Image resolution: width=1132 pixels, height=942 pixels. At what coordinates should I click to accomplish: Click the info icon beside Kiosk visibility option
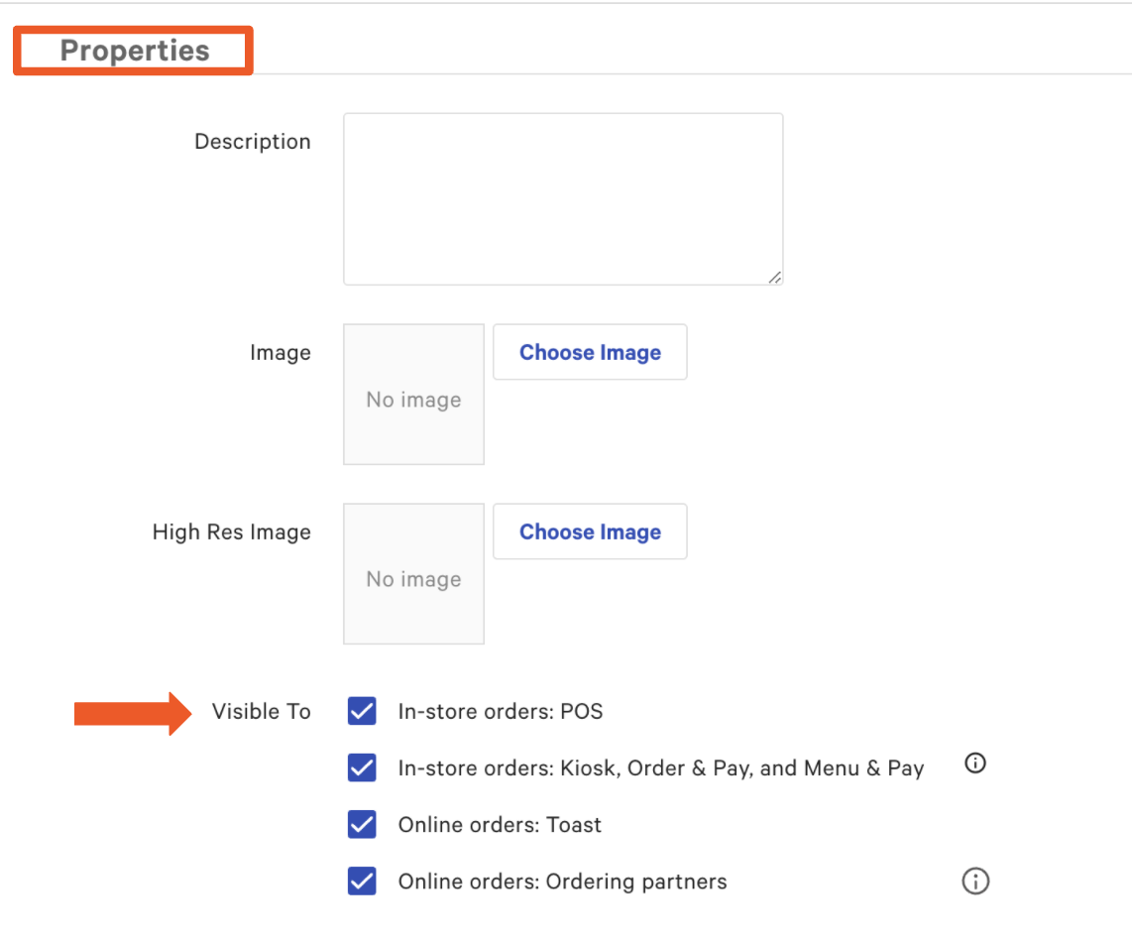click(x=974, y=764)
